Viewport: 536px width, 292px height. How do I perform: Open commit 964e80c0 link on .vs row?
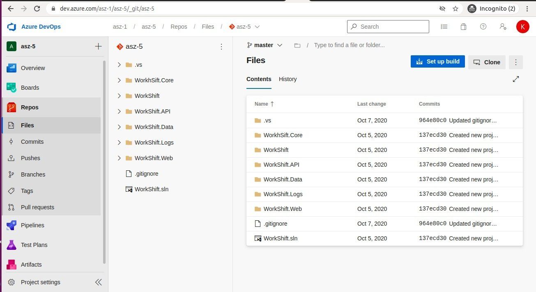point(432,120)
